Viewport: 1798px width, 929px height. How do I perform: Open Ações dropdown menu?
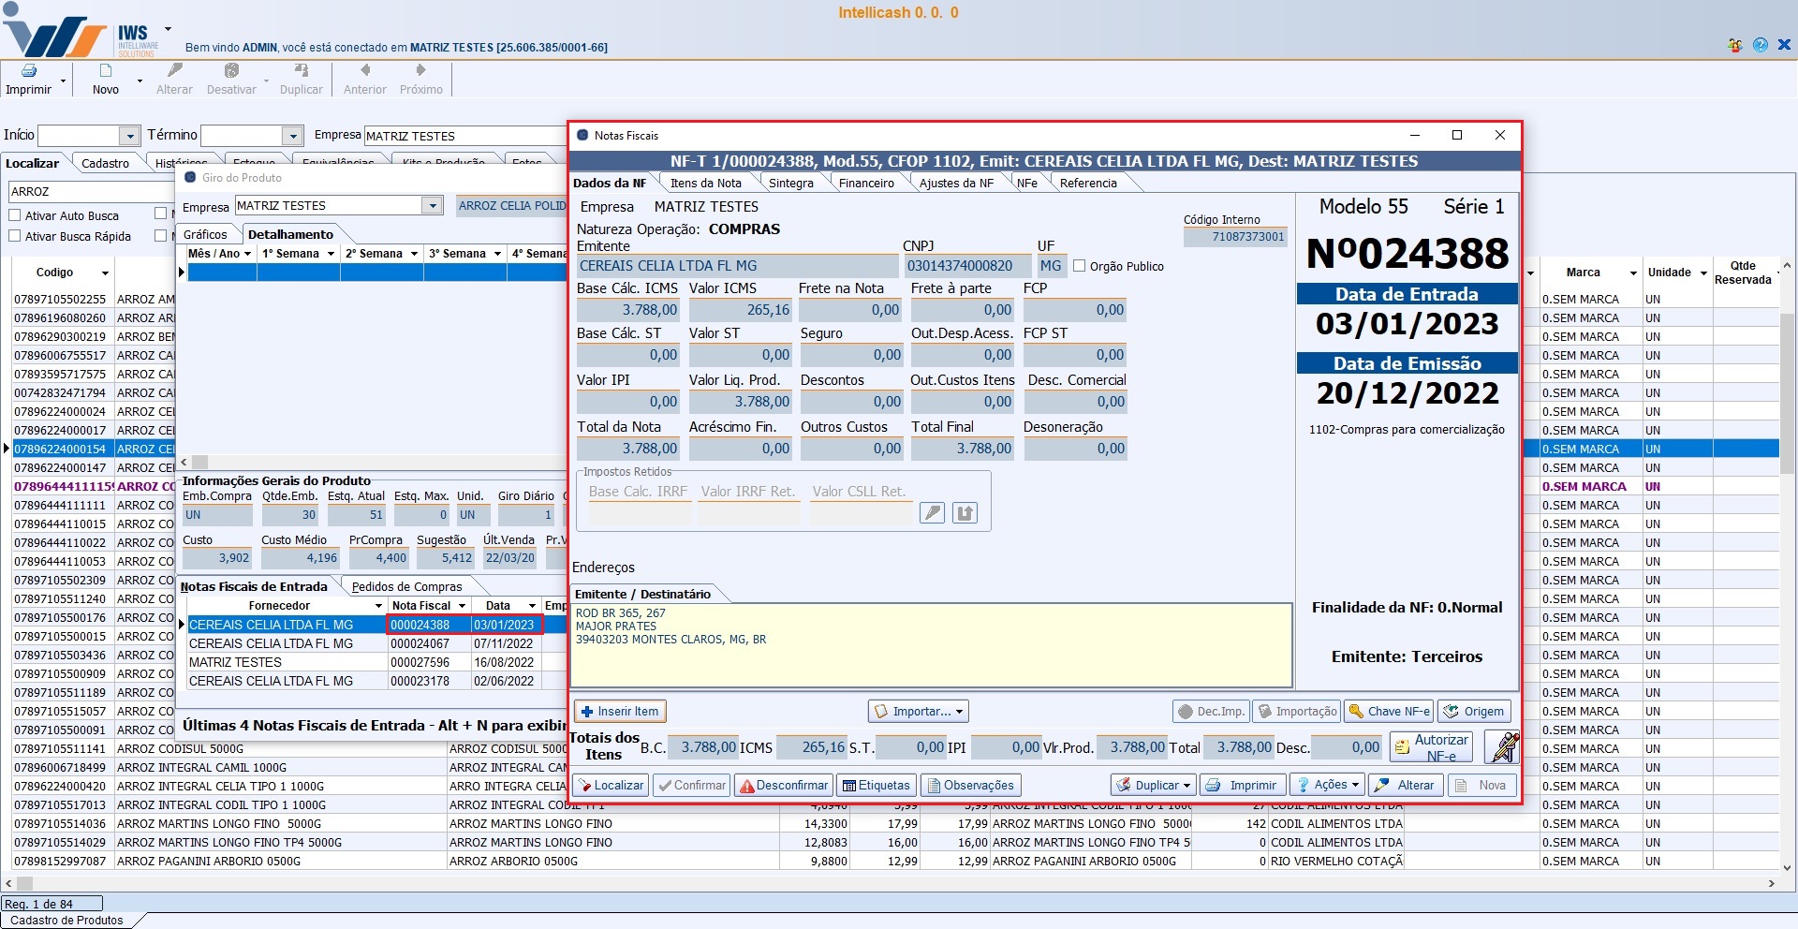(x=1328, y=786)
